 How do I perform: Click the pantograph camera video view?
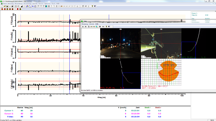pos(161,43)
